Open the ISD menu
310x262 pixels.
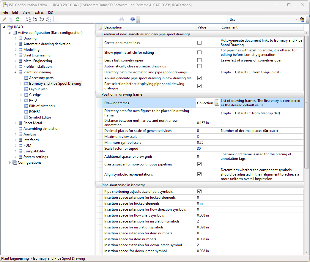(x=51, y=12)
